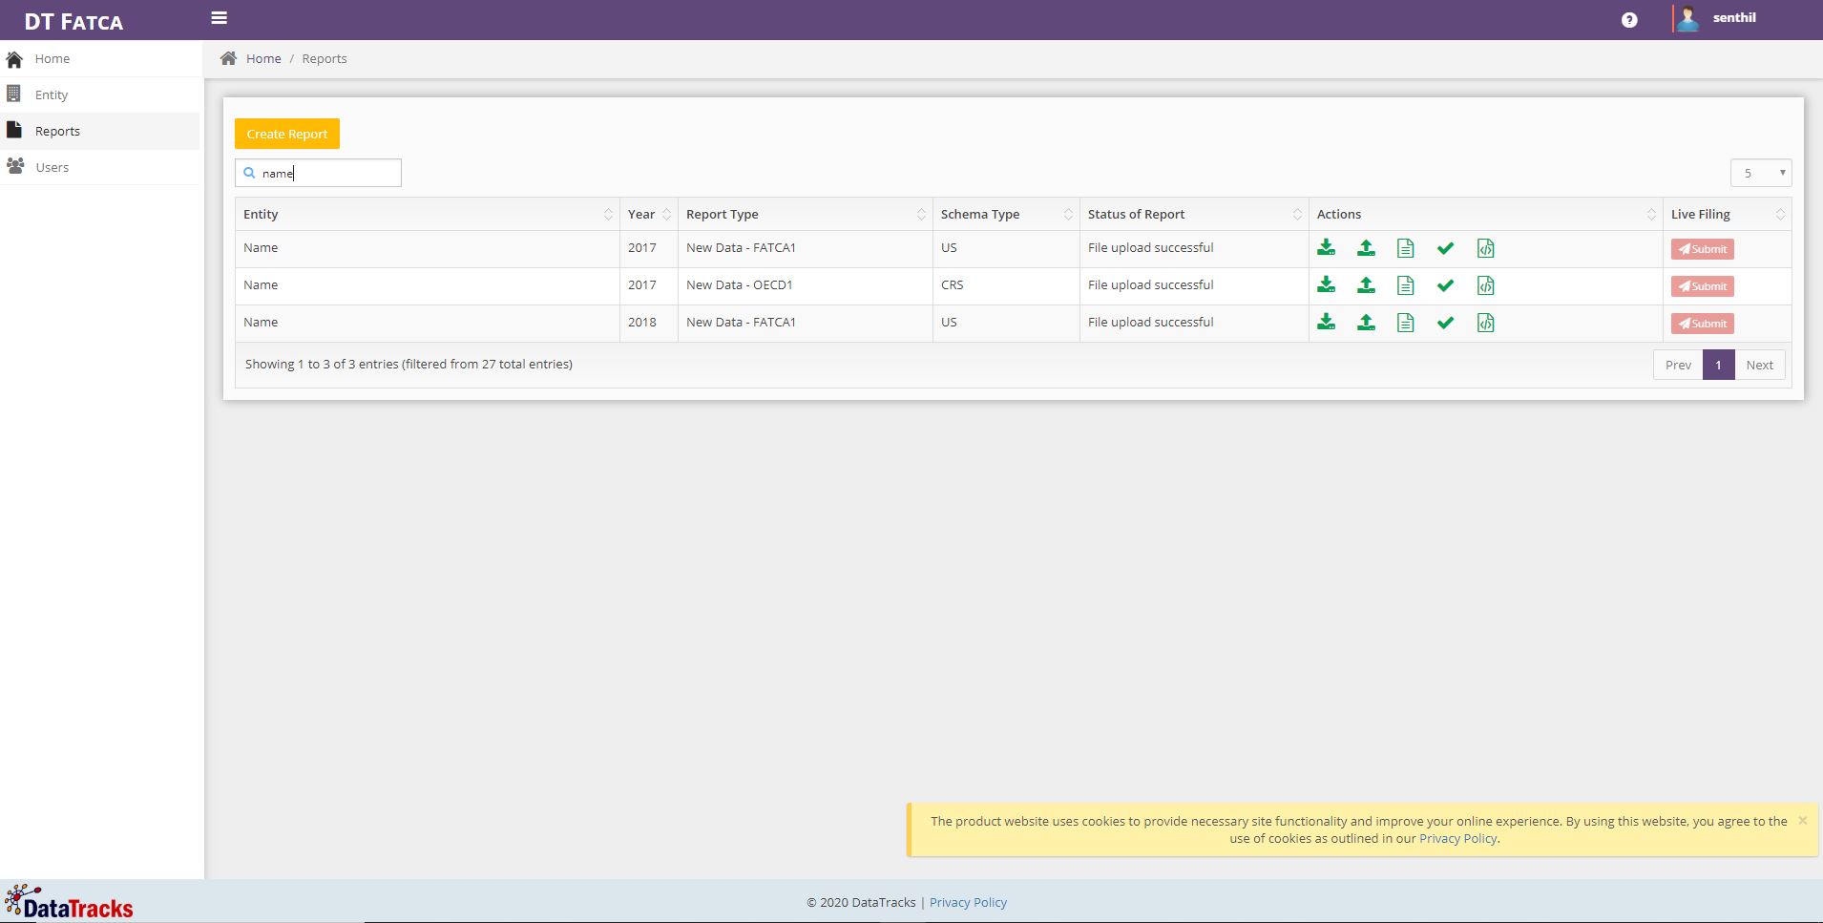Click the search field containing name
1823x923 pixels.
coord(318,173)
